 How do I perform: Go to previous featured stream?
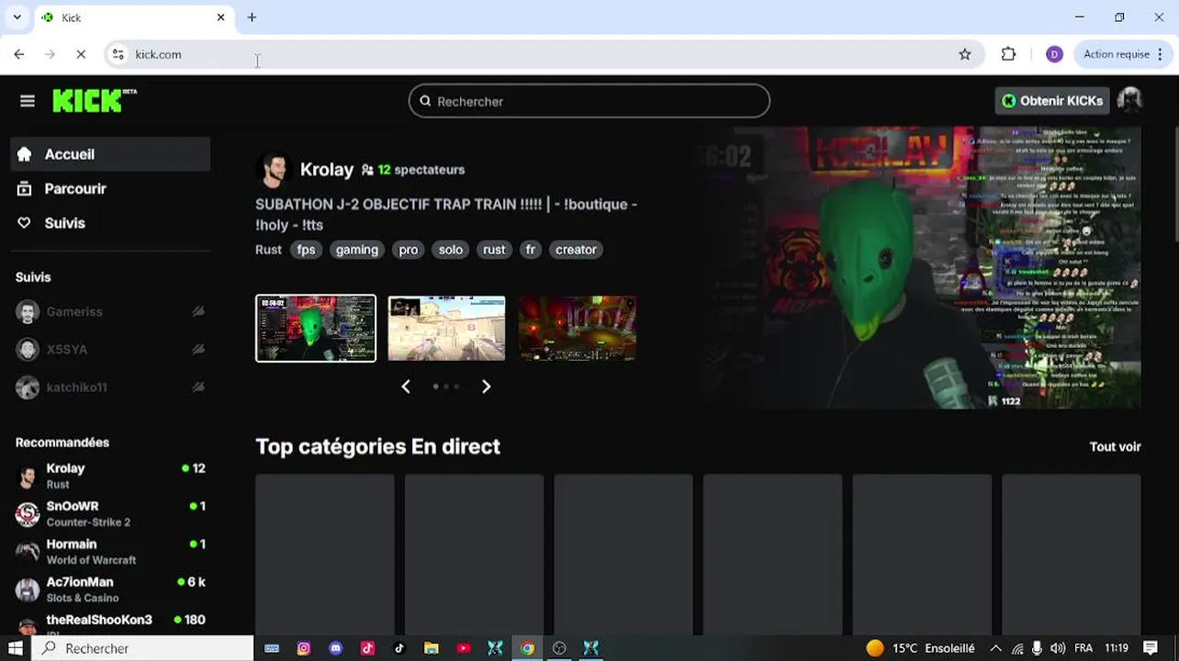[405, 387]
